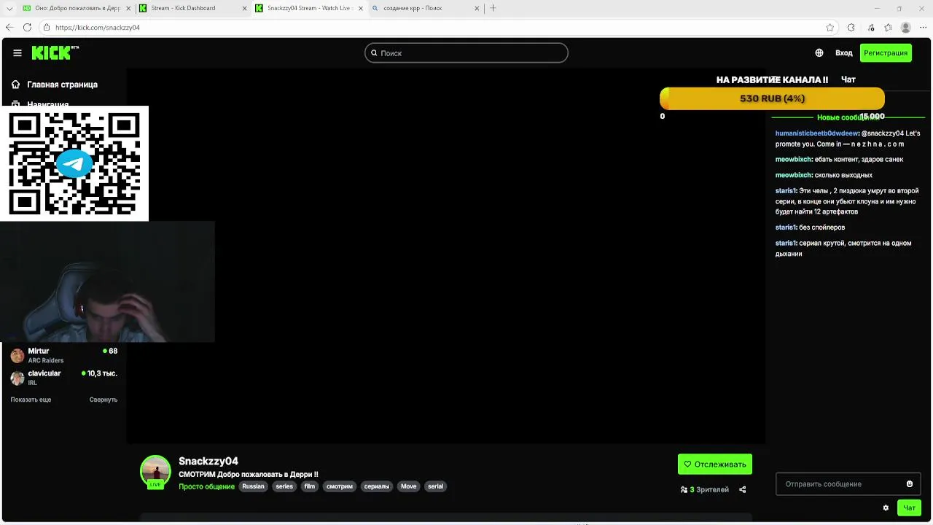Open the Чат tab header
The height and width of the screenshot is (525, 933).
(848, 79)
